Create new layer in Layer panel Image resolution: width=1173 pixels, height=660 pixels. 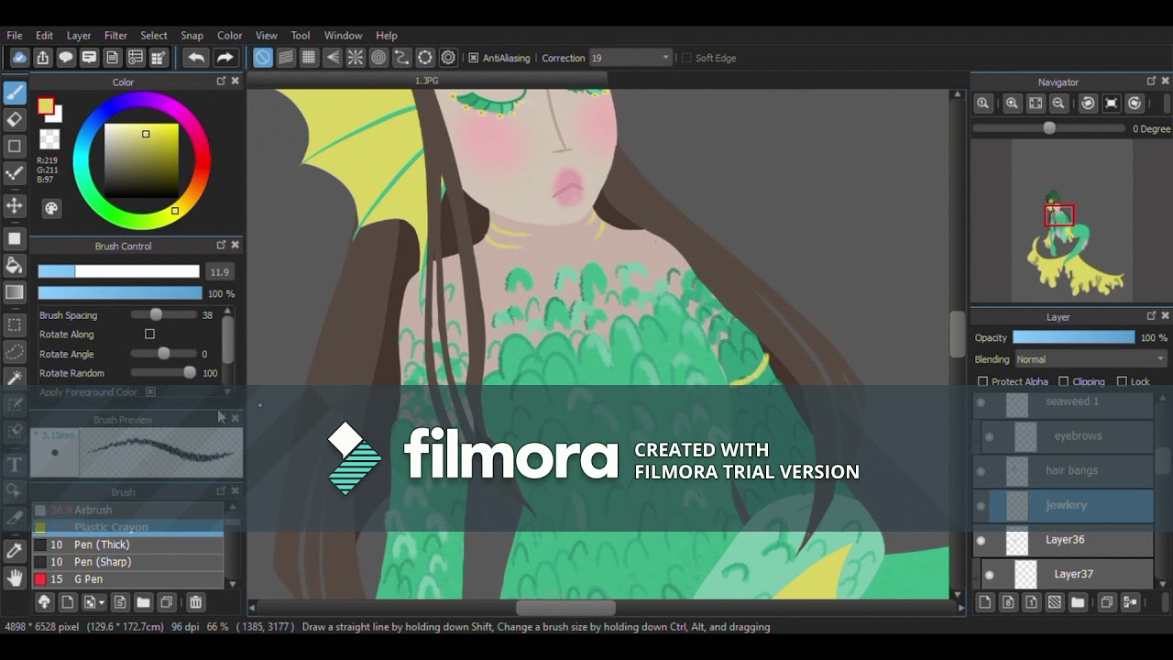point(984,602)
